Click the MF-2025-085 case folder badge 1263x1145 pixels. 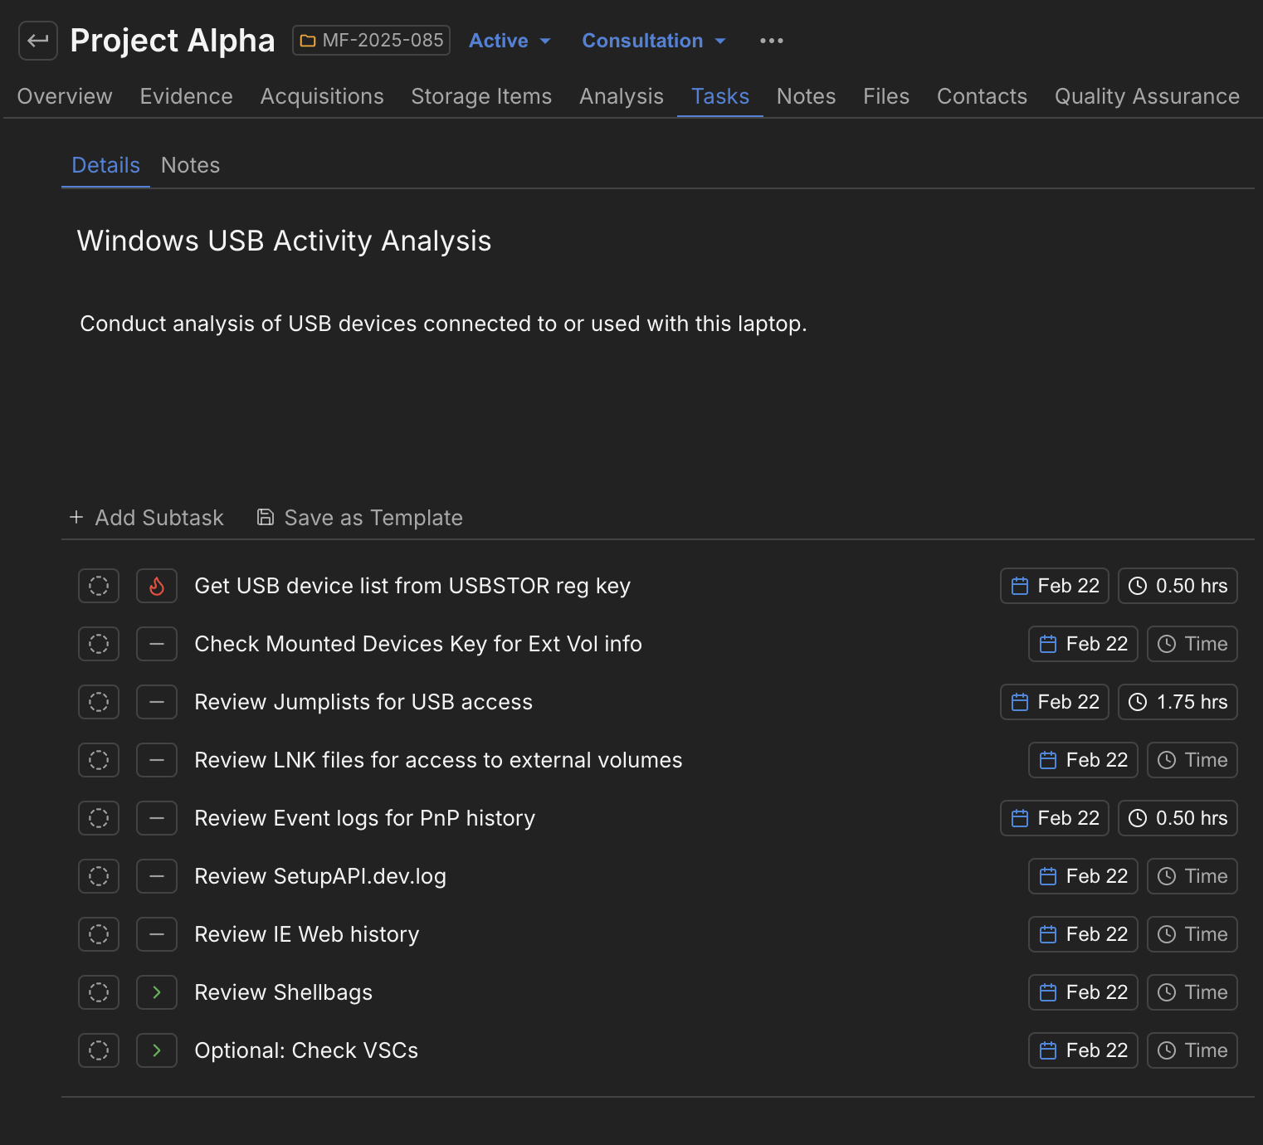click(x=371, y=41)
